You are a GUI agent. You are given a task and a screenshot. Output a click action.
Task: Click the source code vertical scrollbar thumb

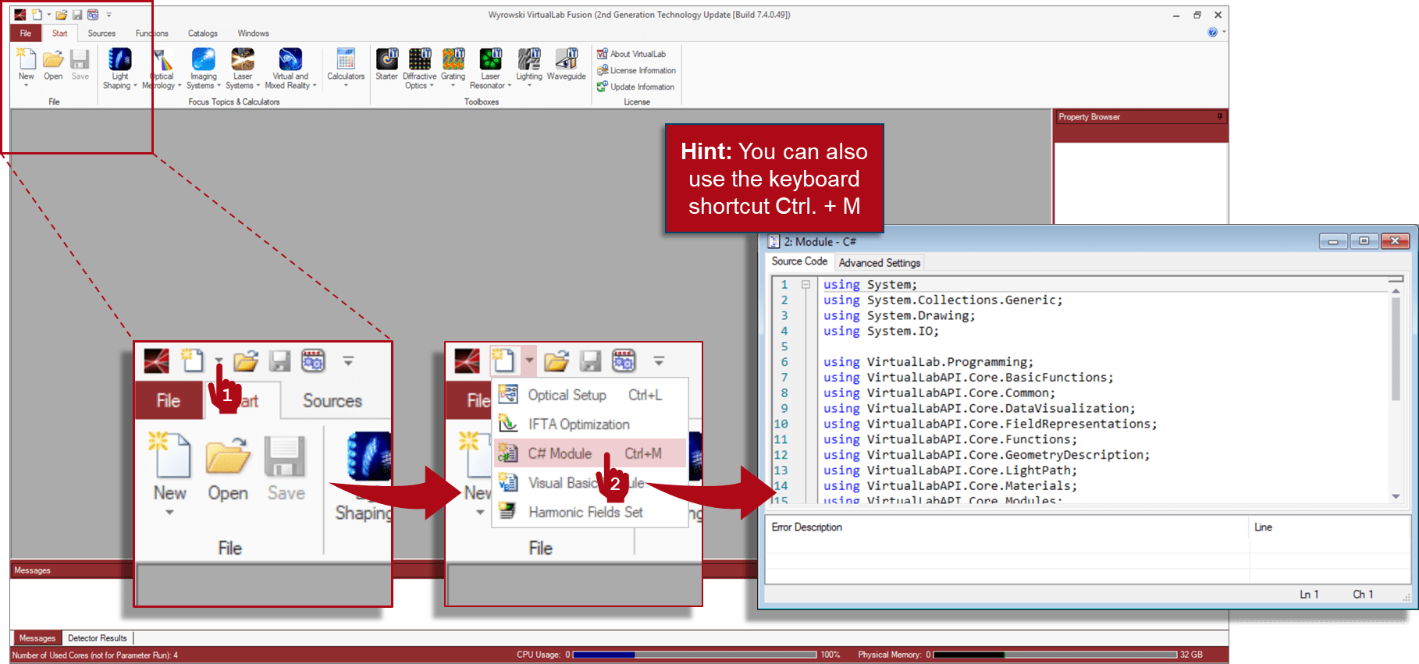click(x=1396, y=349)
